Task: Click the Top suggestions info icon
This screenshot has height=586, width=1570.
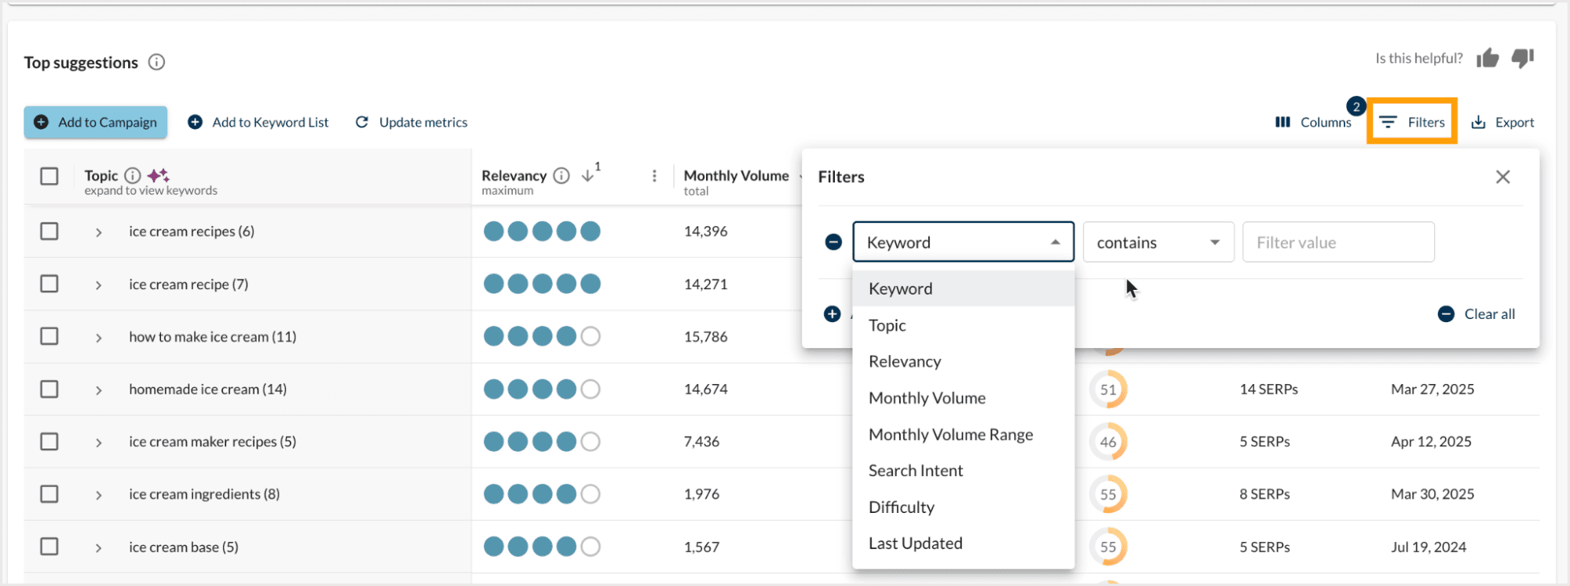Action: pyautogui.click(x=157, y=62)
